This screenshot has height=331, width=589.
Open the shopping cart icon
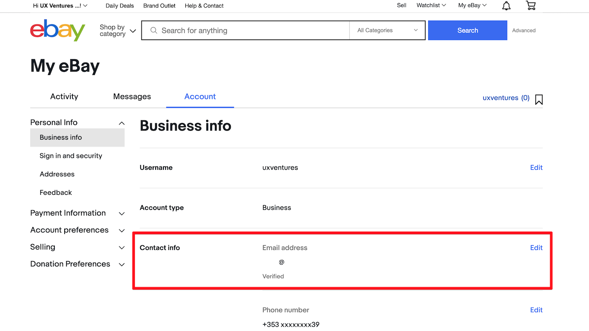pos(531,6)
